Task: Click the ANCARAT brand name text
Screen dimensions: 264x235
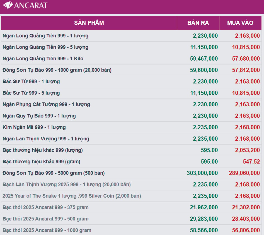Action: (31, 6)
